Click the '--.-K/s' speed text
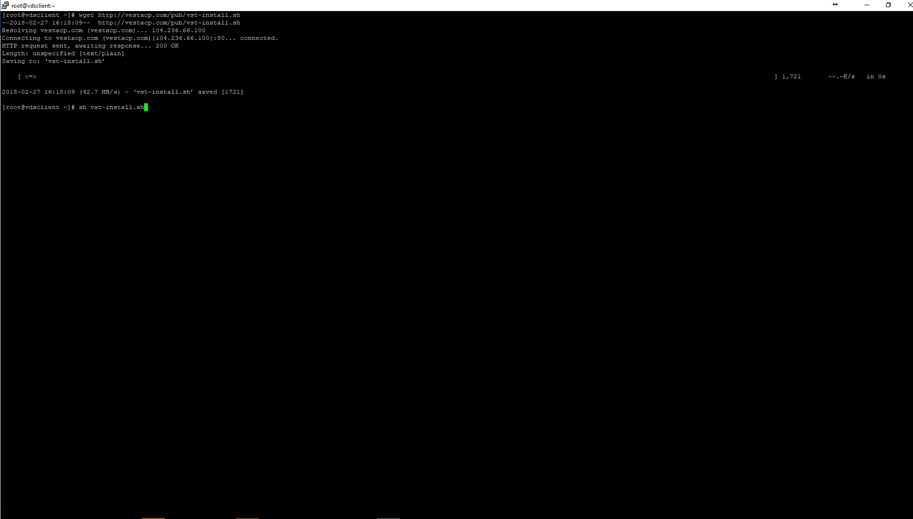This screenshot has height=519, width=913. coord(841,76)
